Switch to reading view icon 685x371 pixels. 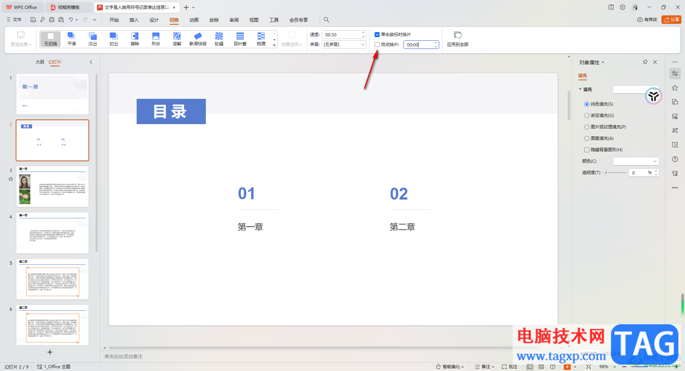[x=553, y=367]
